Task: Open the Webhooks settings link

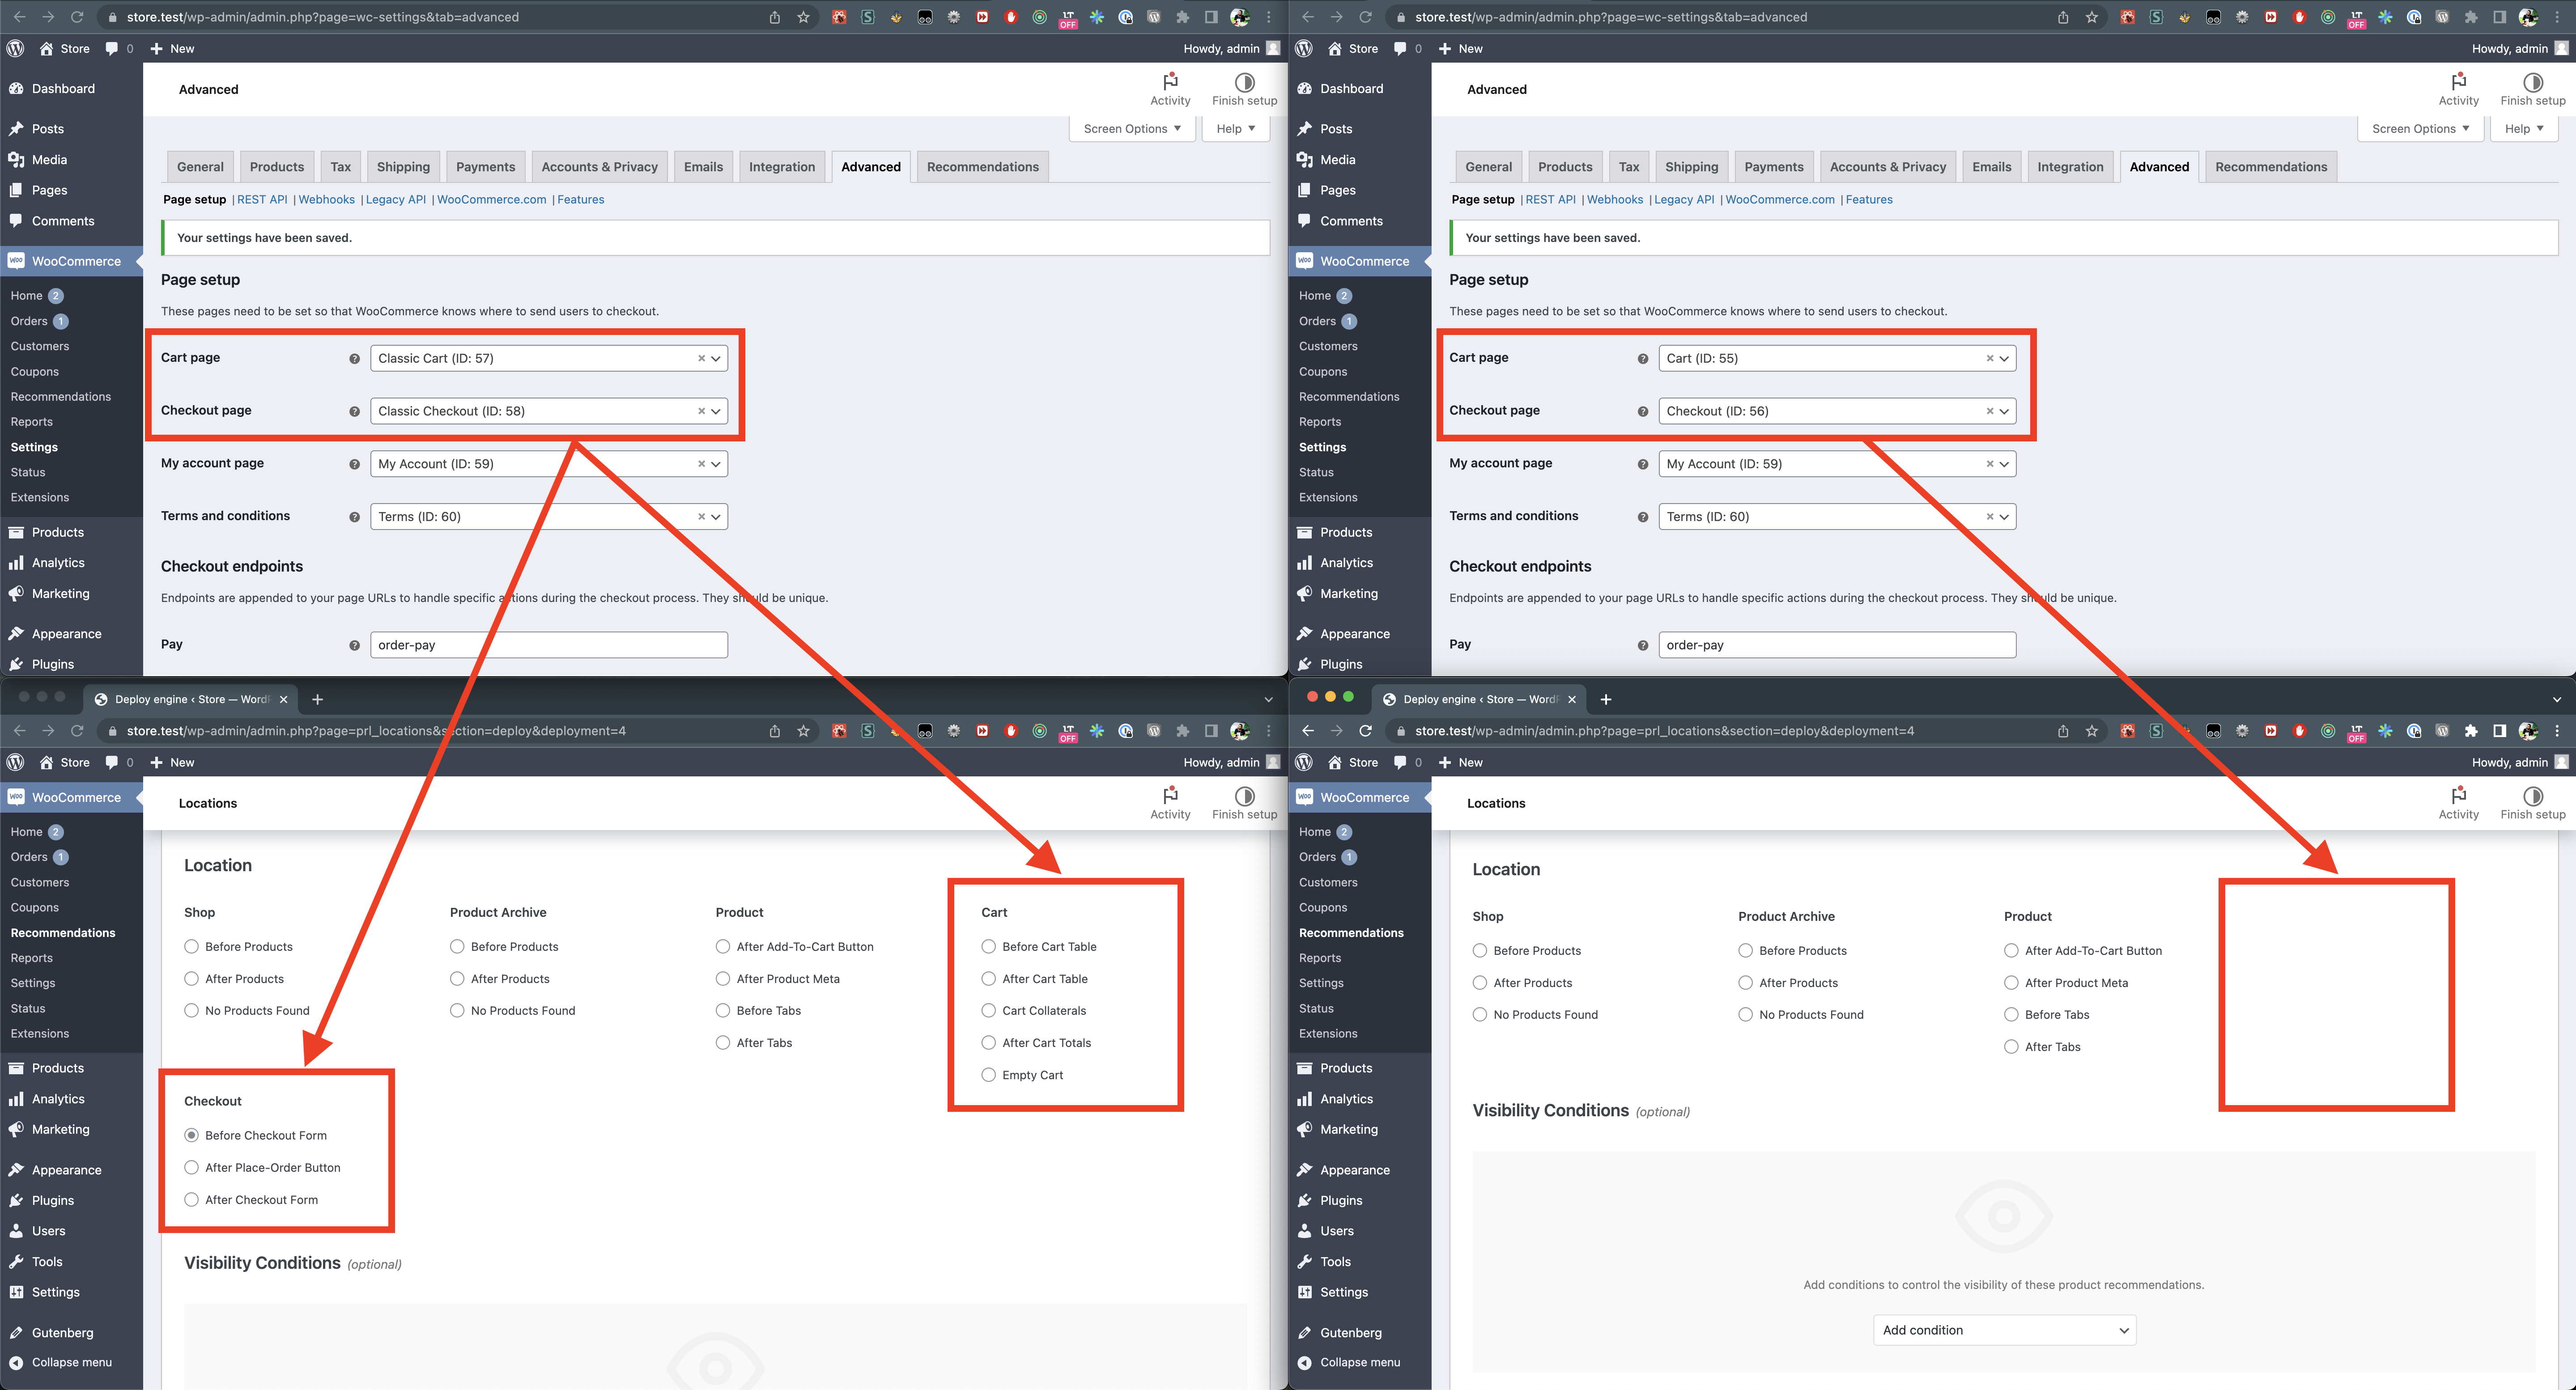Action: pyautogui.click(x=326, y=199)
